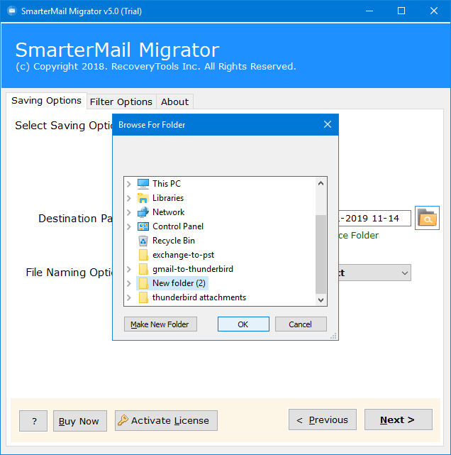Viewport: 451px width, 455px height.
Task: Minimize the SmarterMail Migrator window
Action: [x=369, y=11]
